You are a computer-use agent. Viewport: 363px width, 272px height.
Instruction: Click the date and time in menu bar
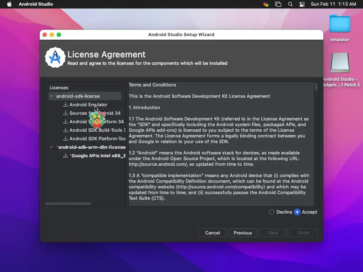[x=333, y=4]
